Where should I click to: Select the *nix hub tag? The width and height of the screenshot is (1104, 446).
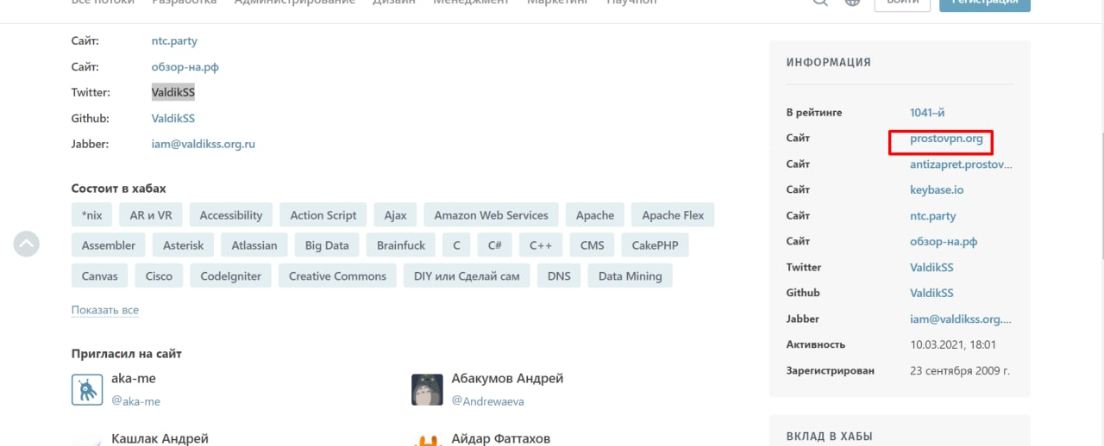click(92, 215)
